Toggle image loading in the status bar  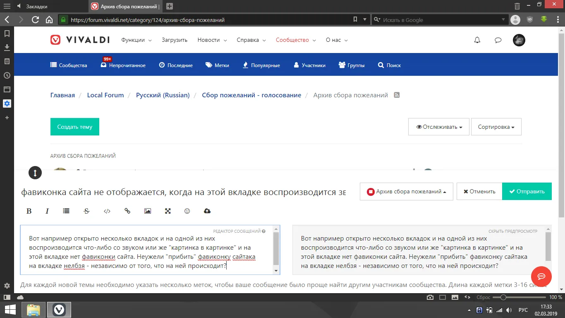pos(455,297)
